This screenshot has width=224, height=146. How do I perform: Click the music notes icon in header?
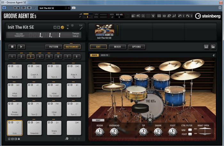pyautogui.click(x=174, y=16)
